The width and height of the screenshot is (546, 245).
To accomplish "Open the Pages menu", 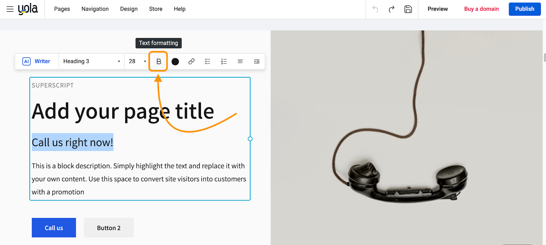I will click(x=62, y=9).
